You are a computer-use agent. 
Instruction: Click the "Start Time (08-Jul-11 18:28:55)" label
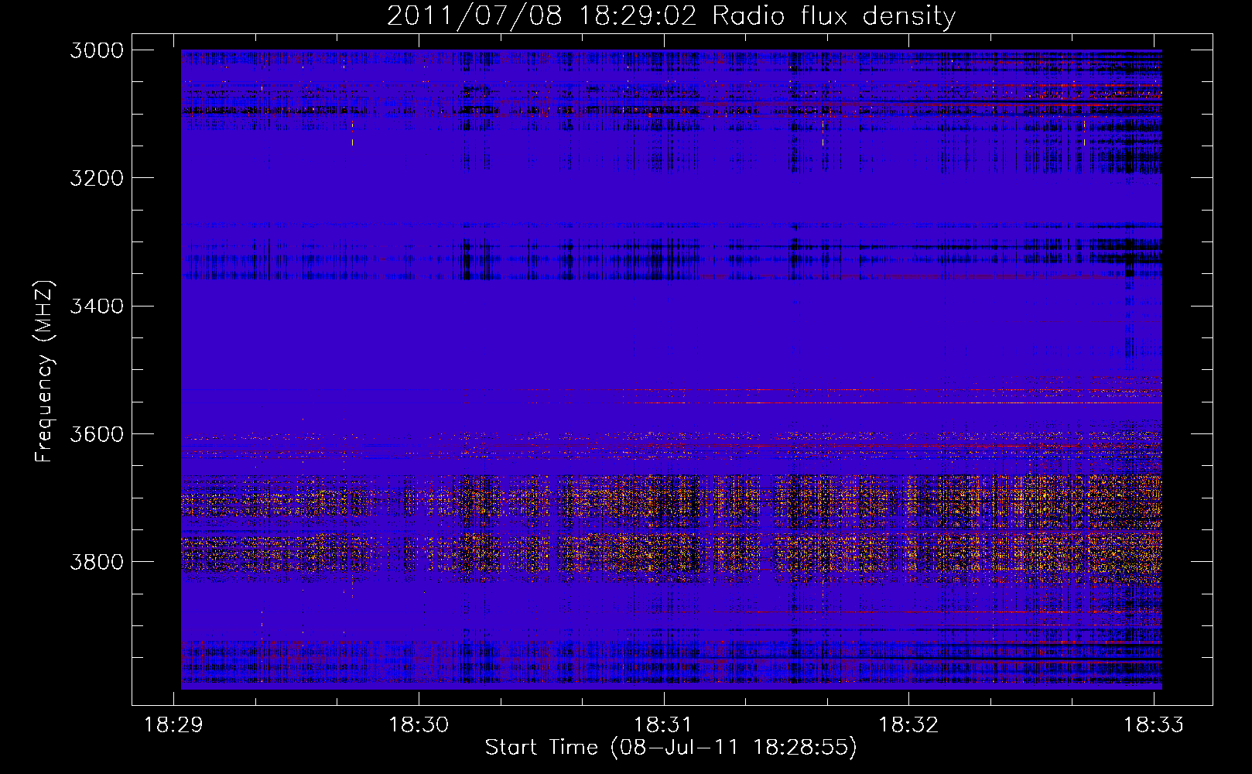coord(671,748)
